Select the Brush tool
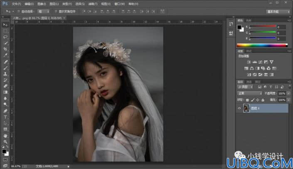This screenshot has width=293, height=169. tap(5, 68)
